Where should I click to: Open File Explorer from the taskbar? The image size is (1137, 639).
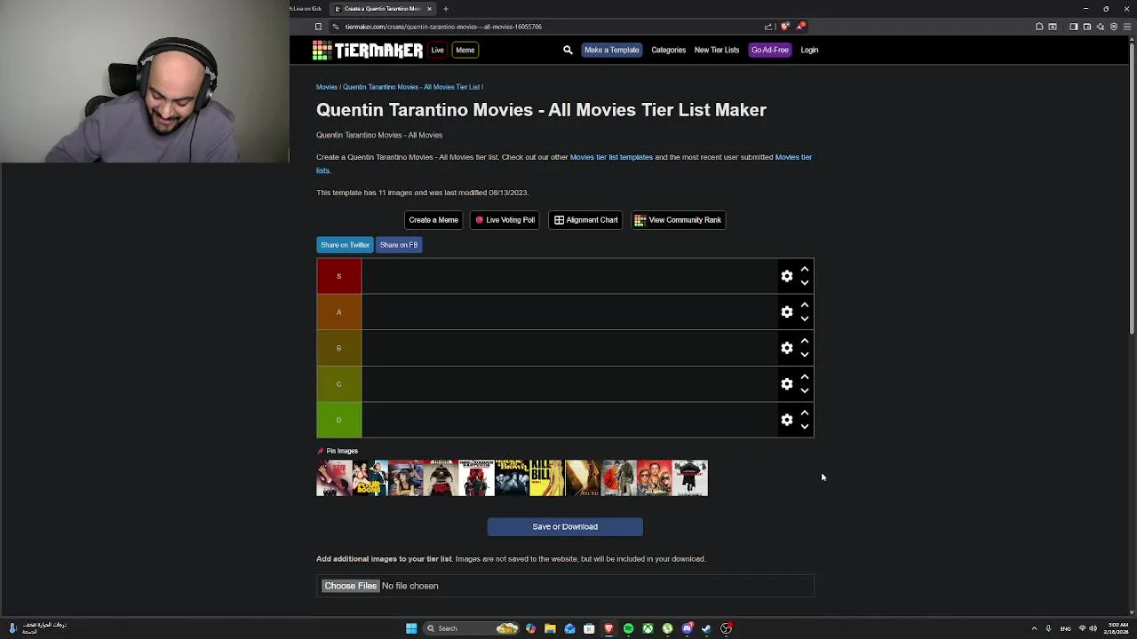550,628
